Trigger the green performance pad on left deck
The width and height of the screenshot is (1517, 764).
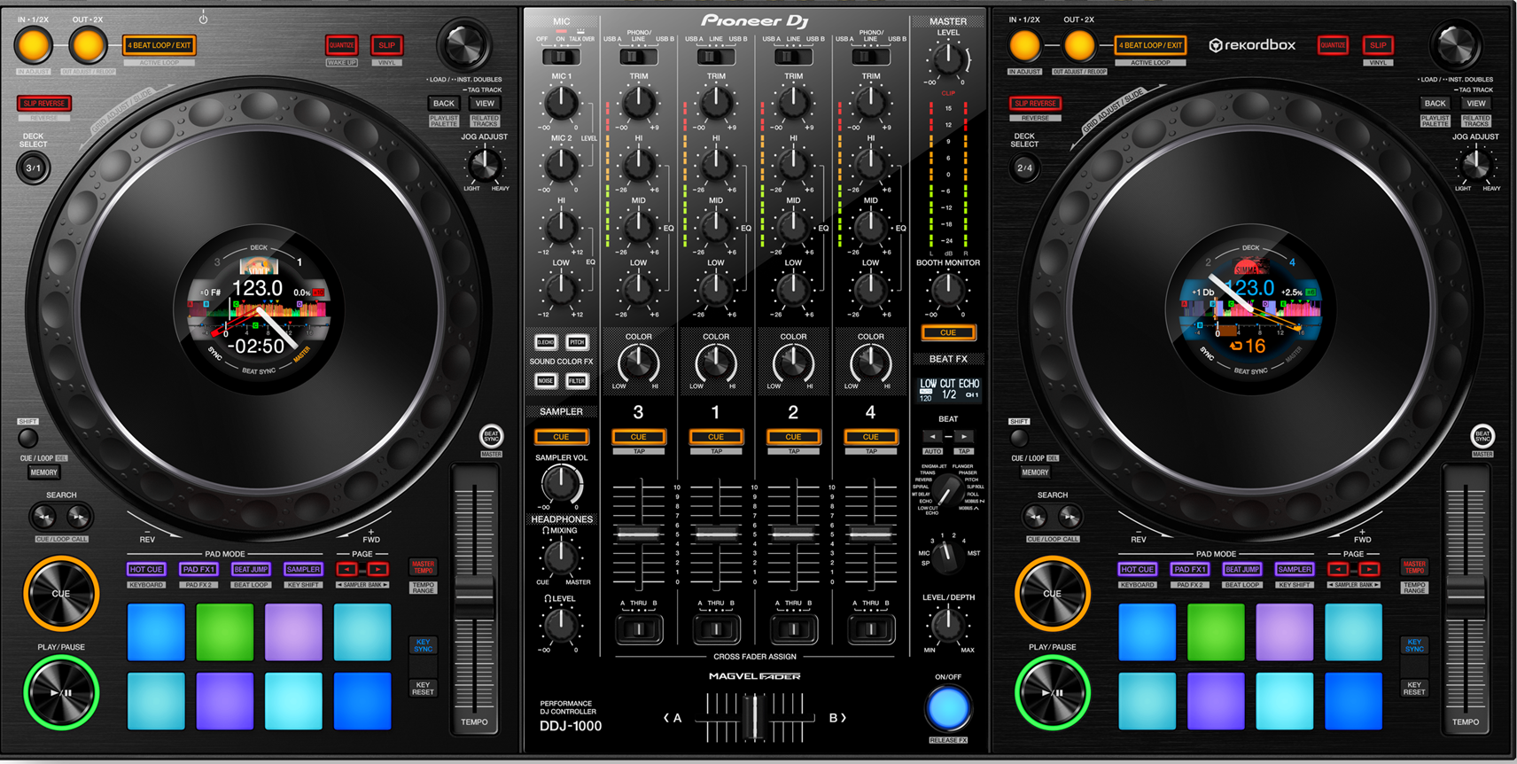click(224, 632)
